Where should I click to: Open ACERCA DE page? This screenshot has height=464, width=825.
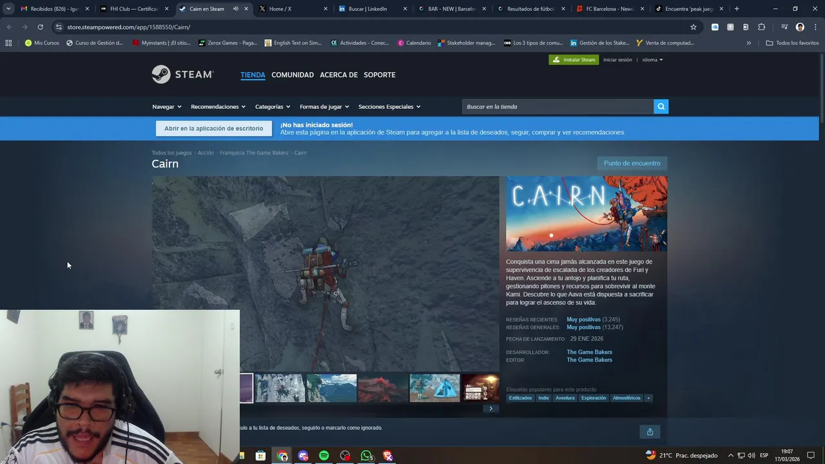coord(338,75)
